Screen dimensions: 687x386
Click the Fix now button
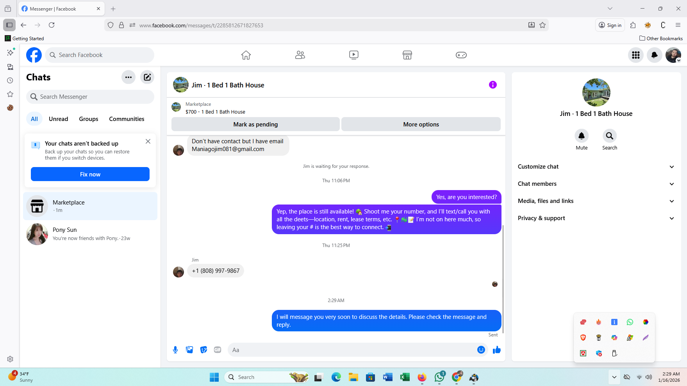point(90,174)
